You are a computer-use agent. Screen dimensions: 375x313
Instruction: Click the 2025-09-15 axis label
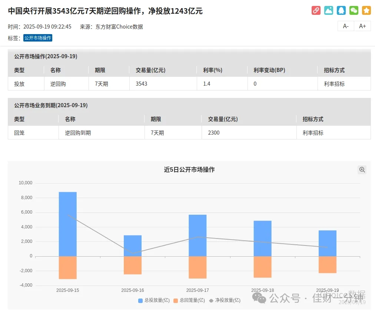coord(68,290)
